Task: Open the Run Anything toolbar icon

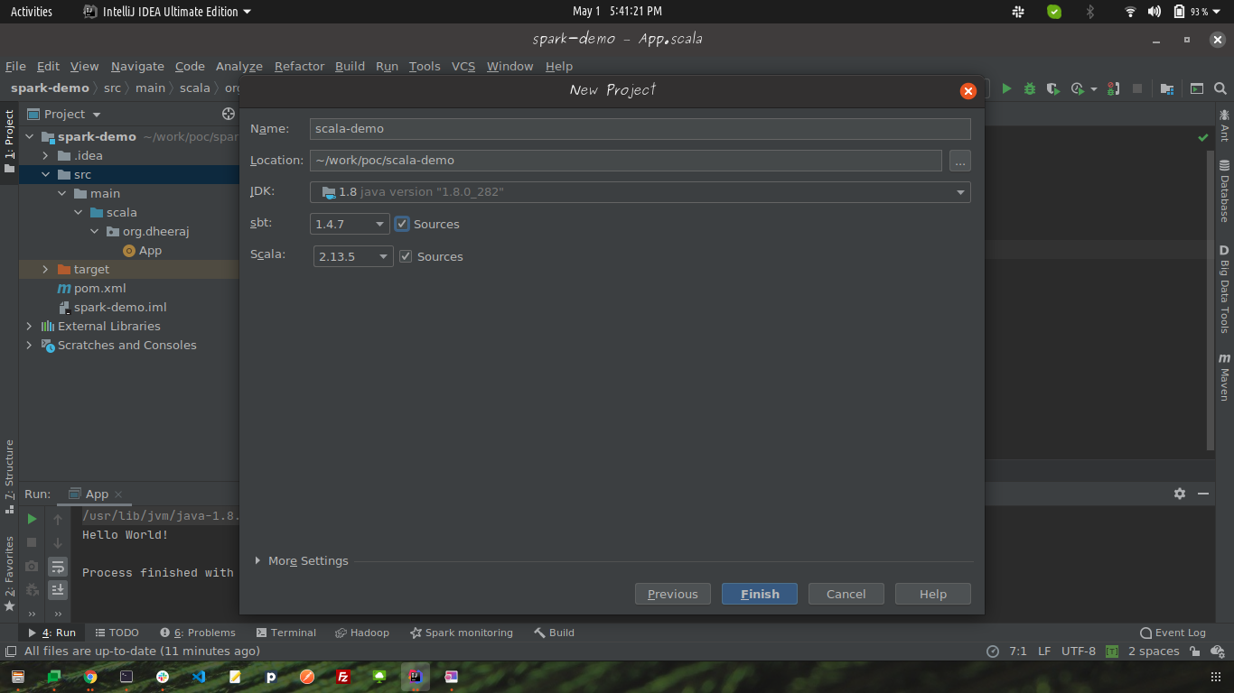Action: coord(1197,88)
